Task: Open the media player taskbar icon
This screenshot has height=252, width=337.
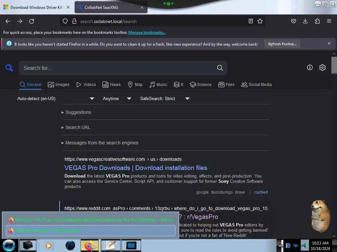Action: coord(49,245)
